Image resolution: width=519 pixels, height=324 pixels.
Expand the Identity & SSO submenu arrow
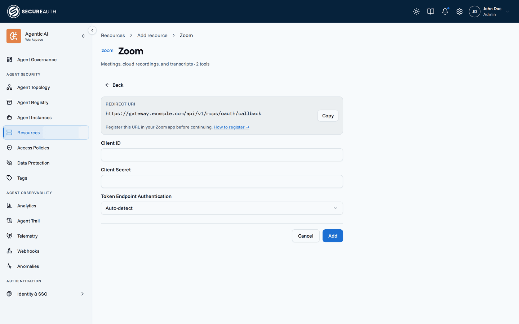pos(83,294)
